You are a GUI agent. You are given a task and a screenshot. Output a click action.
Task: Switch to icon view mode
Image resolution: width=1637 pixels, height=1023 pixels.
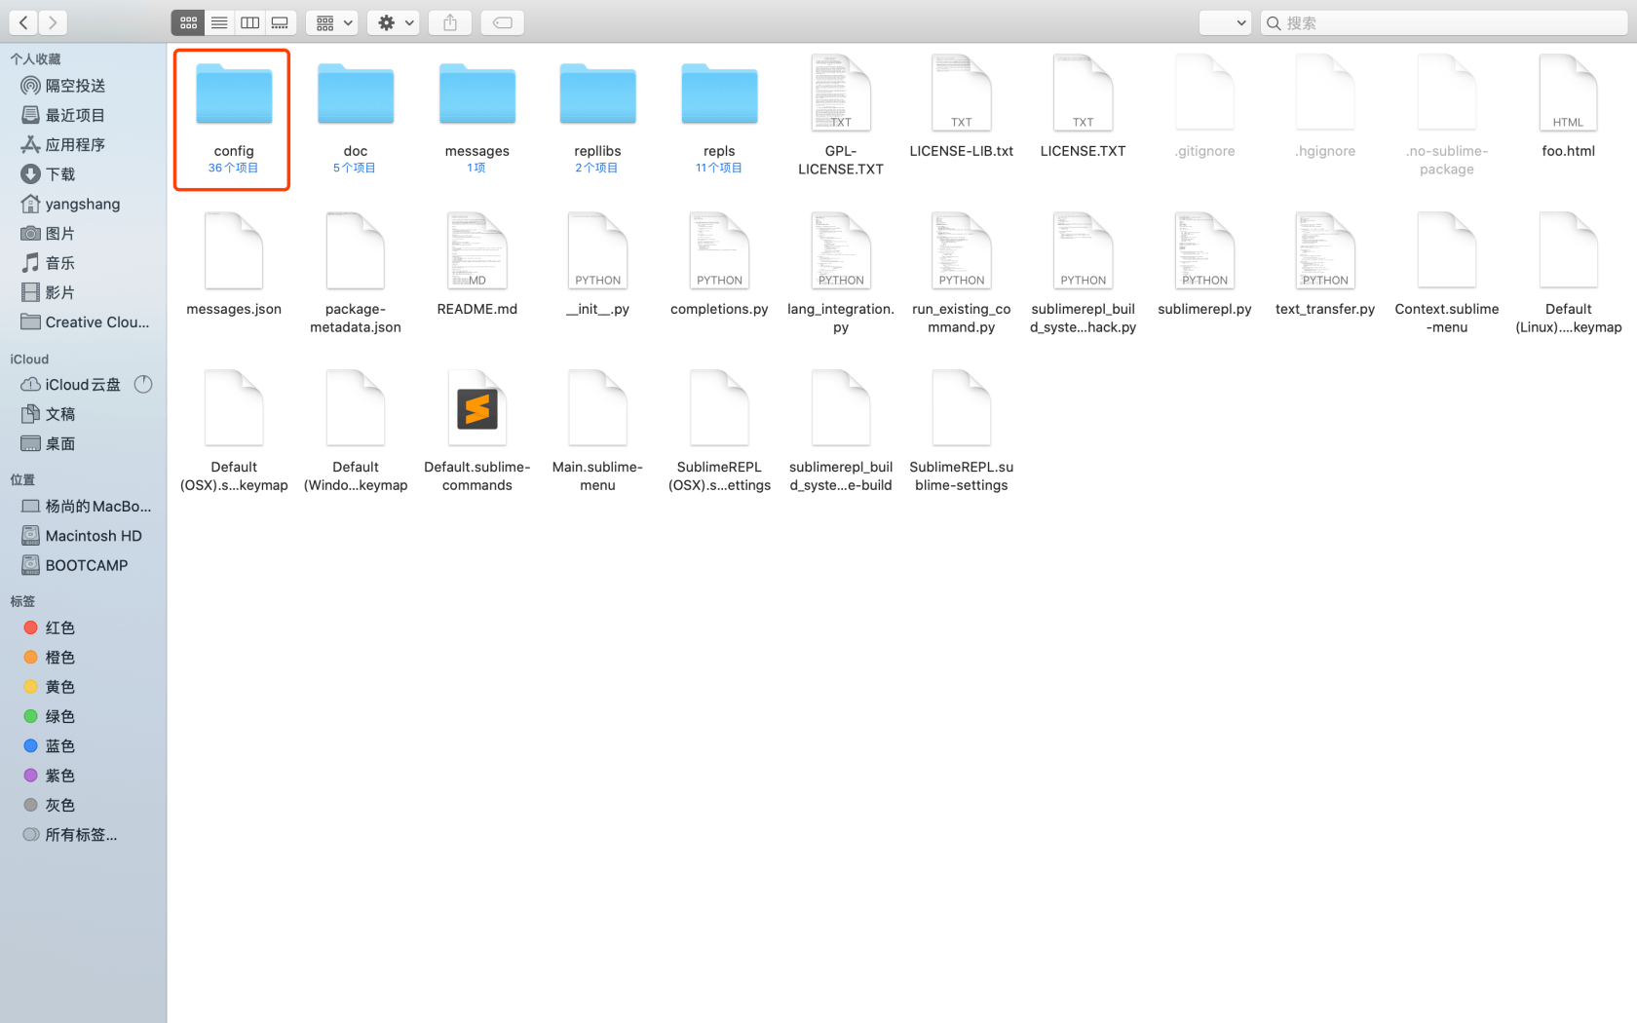pyautogui.click(x=188, y=22)
